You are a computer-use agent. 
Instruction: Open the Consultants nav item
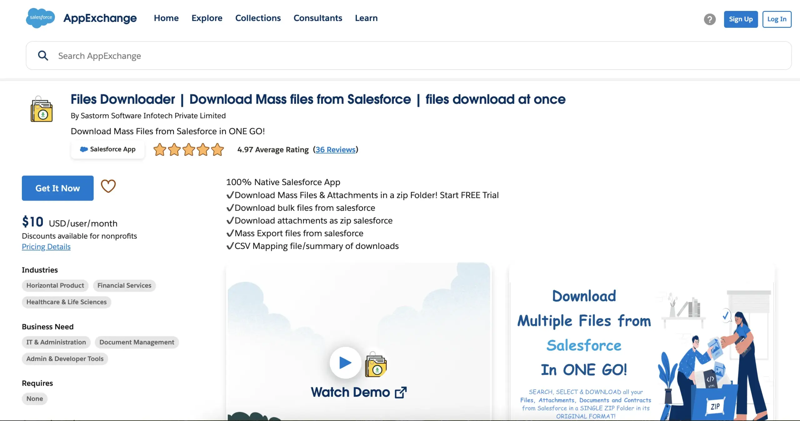[318, 18]
